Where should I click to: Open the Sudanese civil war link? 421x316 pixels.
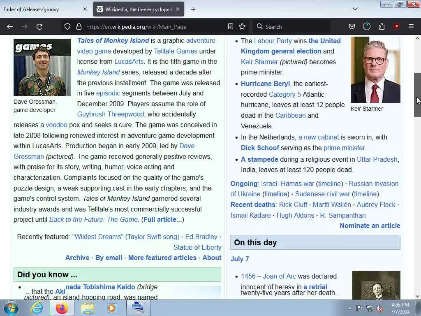click(x=322, y=194)
